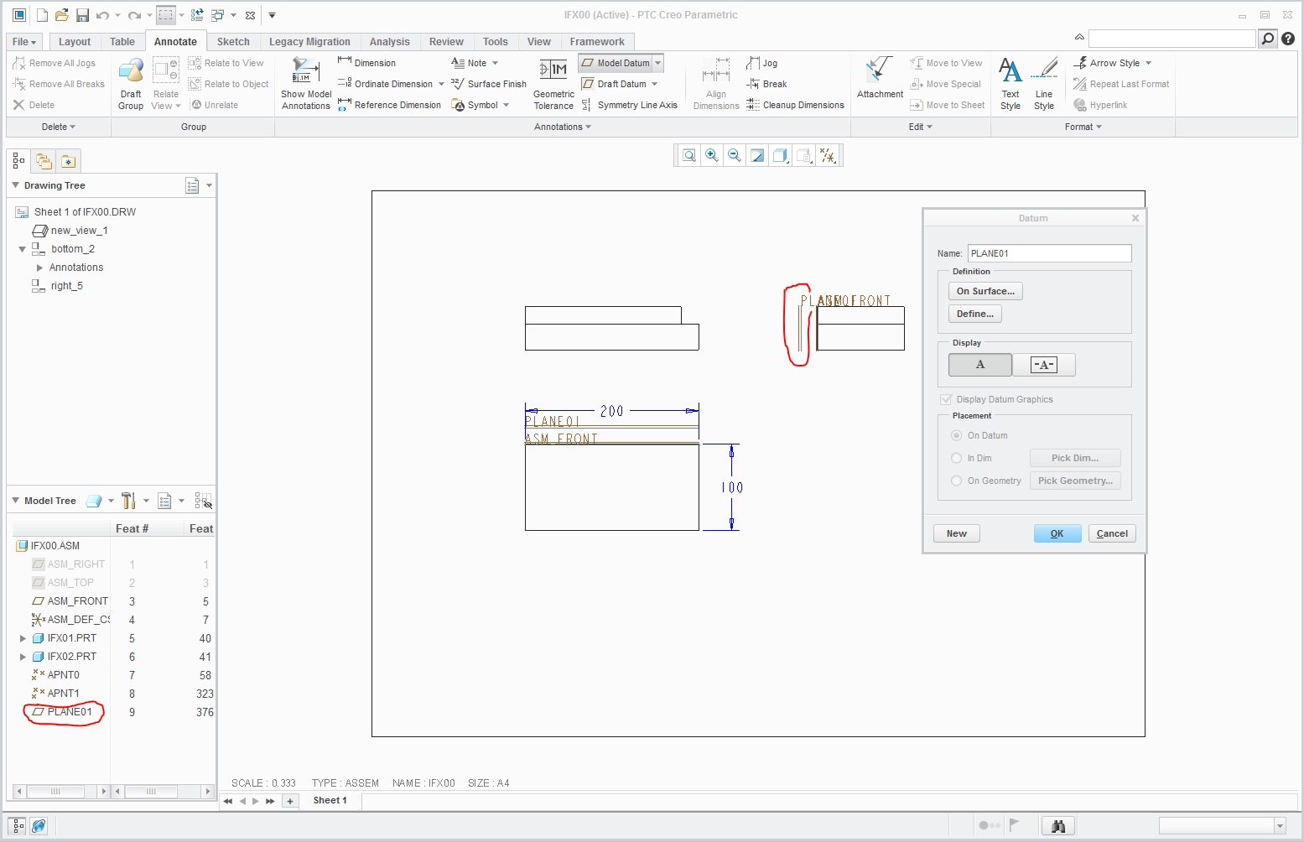Click the Feat columns horizontal scrollbar
Viewport: 1304px width, 842px height.
pyautogui.click(x=163, y=791)
